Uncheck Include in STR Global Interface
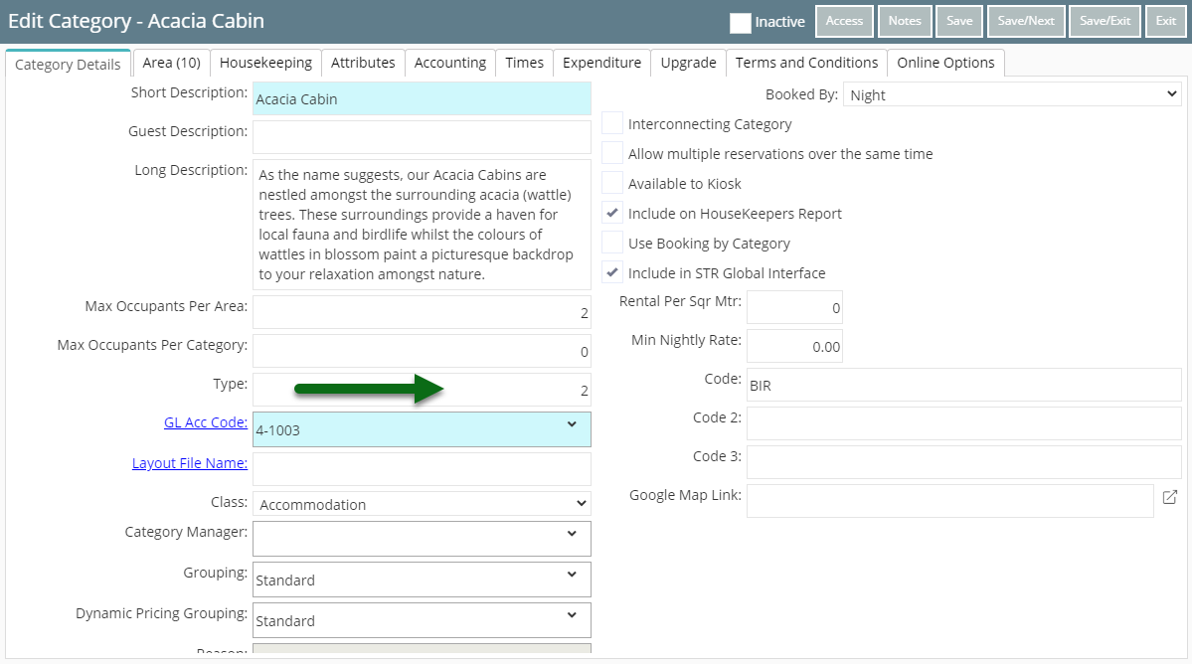1192x664 pixels. pos(612,272)
